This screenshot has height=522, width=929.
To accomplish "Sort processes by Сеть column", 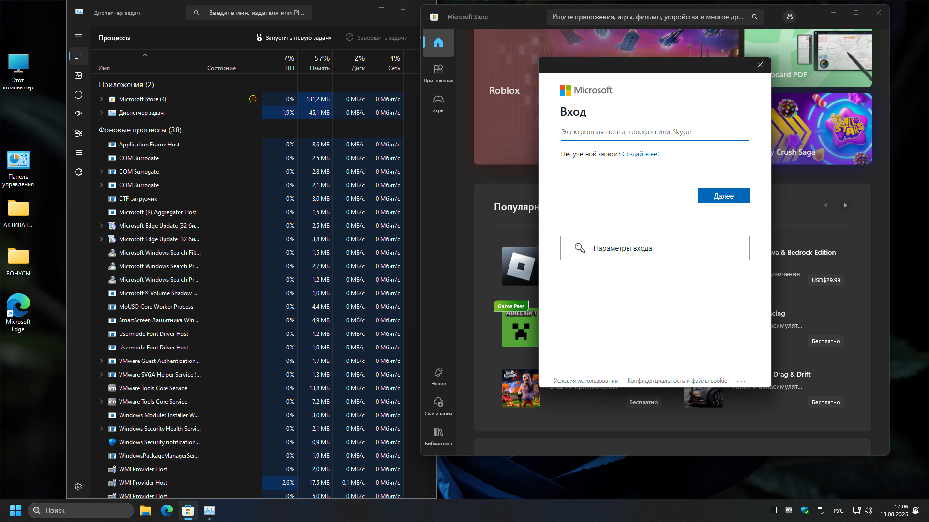I will [386, 62].
